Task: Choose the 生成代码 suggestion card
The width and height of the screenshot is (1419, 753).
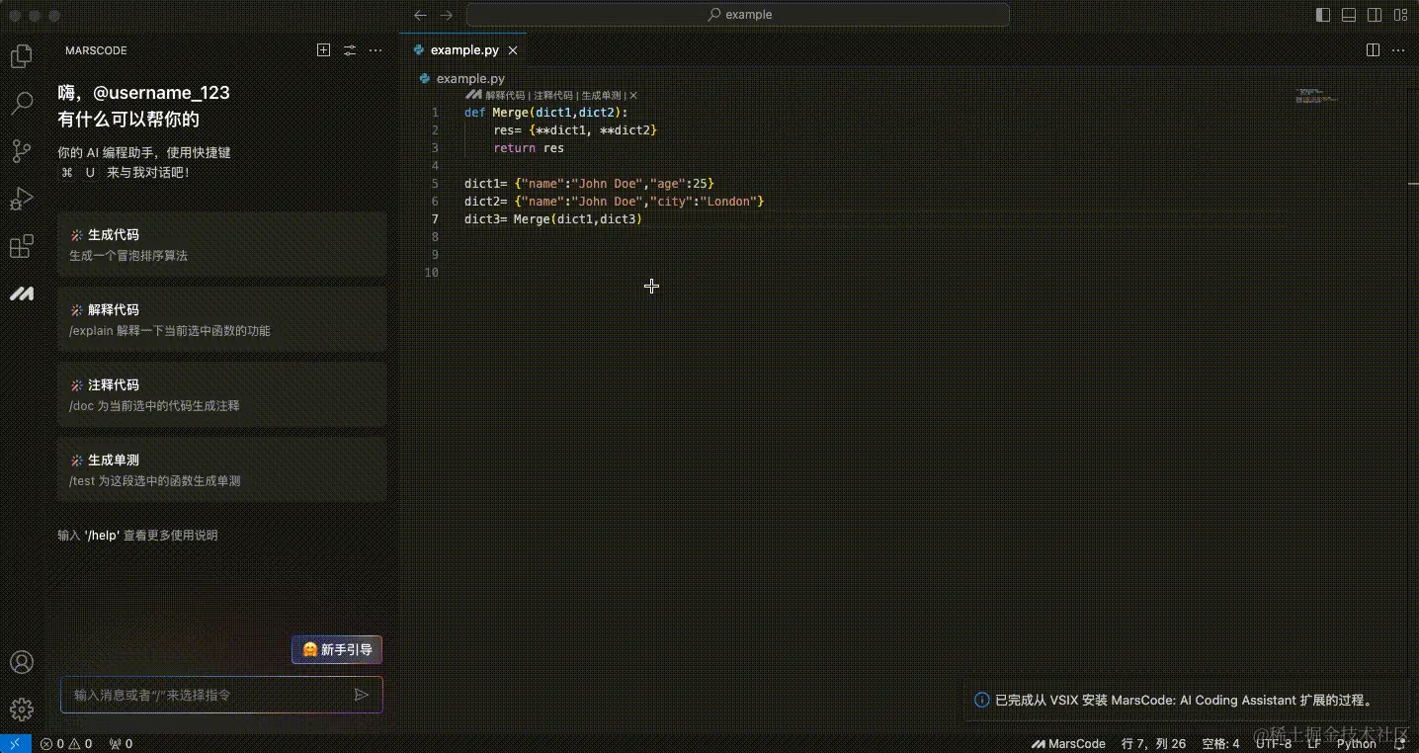Action: (x=222, y=244)
